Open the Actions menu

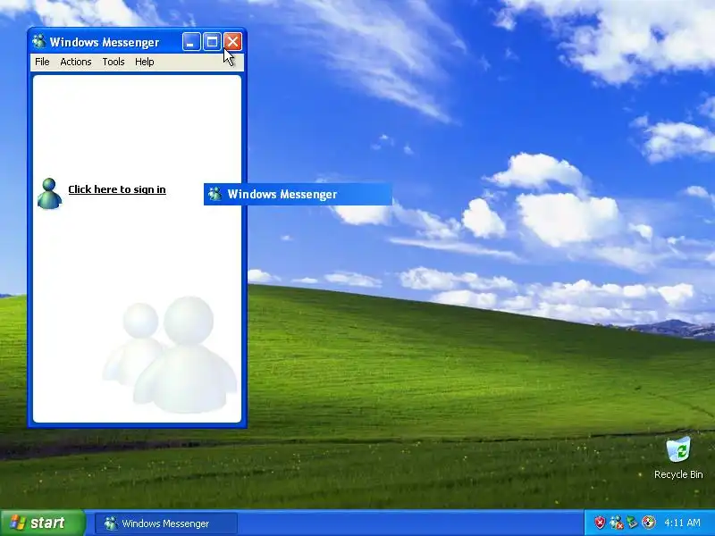[x=76, y=62]
